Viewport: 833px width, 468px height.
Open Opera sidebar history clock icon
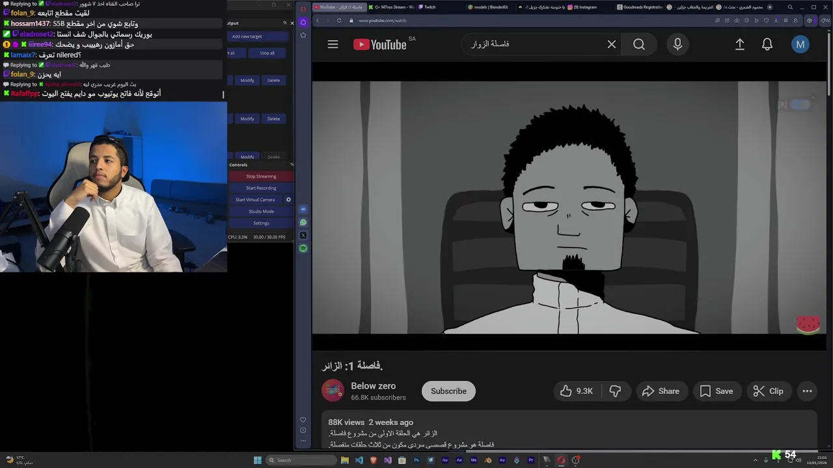(x=303, y=430)
